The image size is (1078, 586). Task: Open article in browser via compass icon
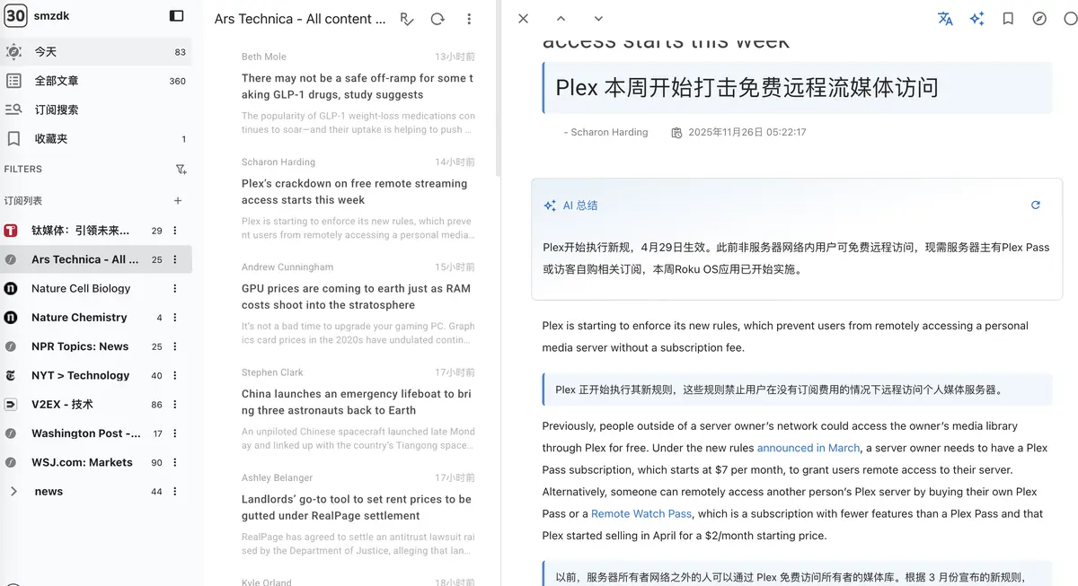(x=1039, y=19)
